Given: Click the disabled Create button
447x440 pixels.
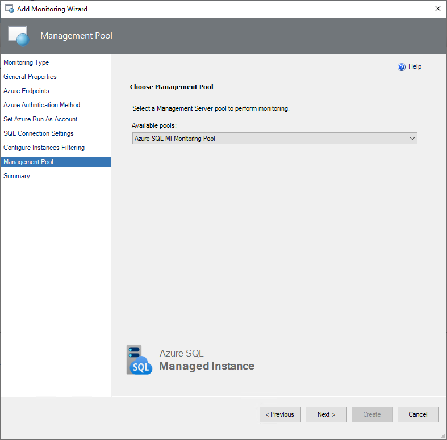Looking at the screenshot, I should 372,414.
